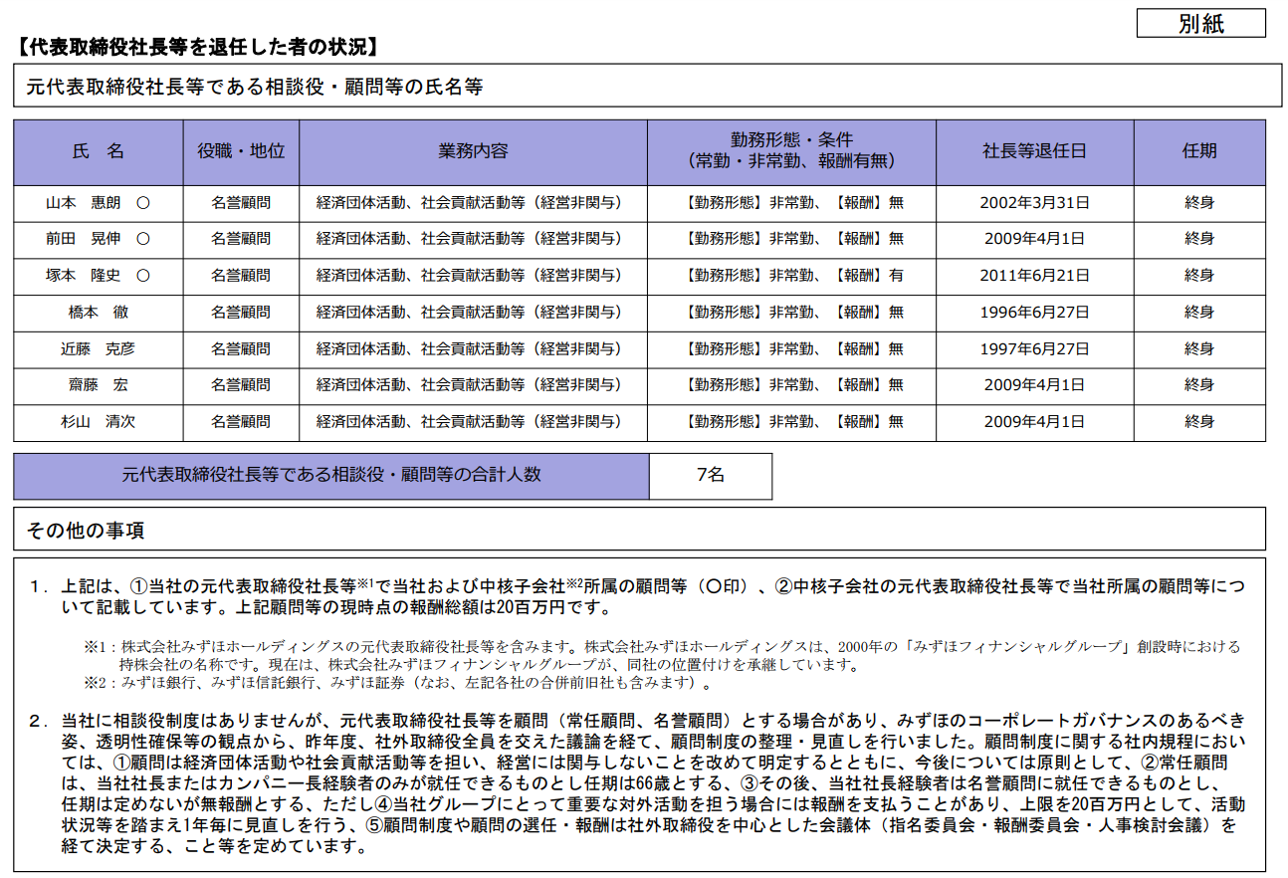Click the circle mark beside 塚本 隆史
Screen dimensions: 1288x878
point(142,276)
